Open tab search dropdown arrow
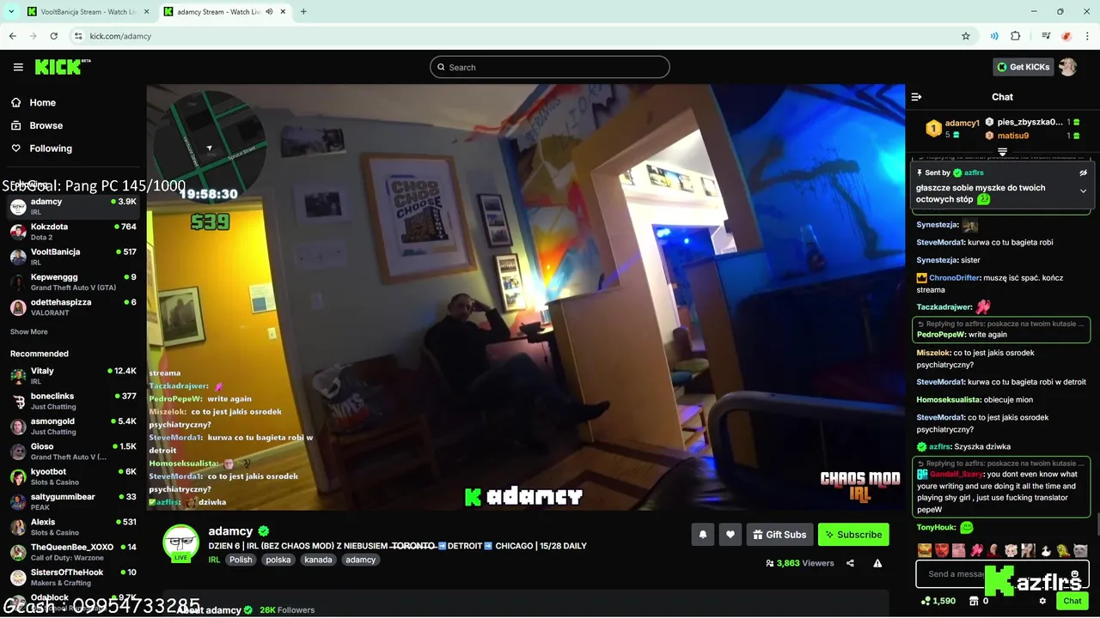The image size is (1100, 618). click(x=11, y=12)
